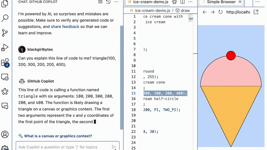Click the Copilot star icon in editor toolbar
267x150 pixels.
[x=174, y=2]
